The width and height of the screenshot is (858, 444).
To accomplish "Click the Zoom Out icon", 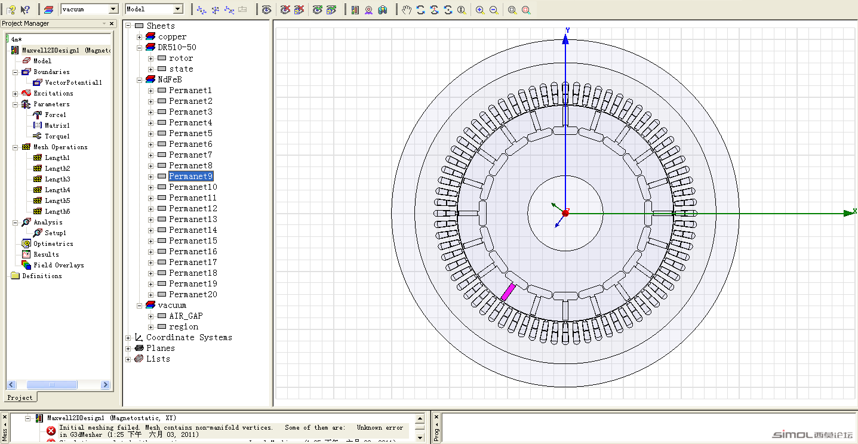I will [494, 10].
